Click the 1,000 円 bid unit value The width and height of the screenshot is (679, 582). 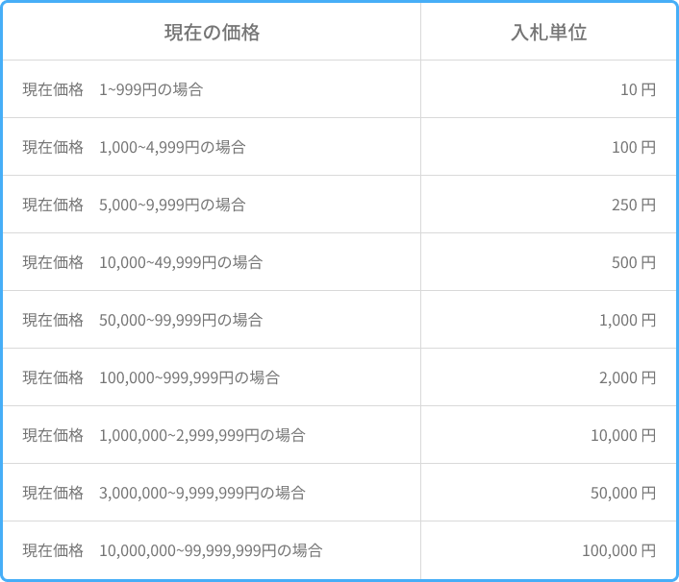click(x=627, y=320)
